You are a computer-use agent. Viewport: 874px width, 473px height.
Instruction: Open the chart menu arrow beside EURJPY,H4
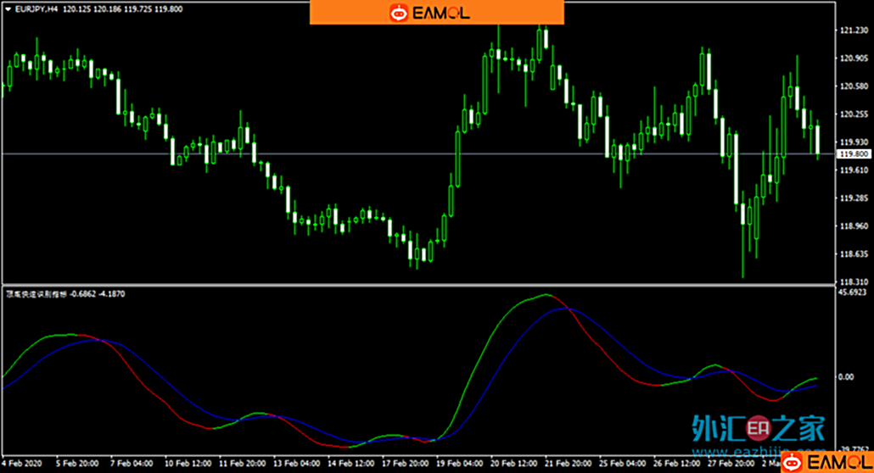pyautogui.click(x=8, y=8)
